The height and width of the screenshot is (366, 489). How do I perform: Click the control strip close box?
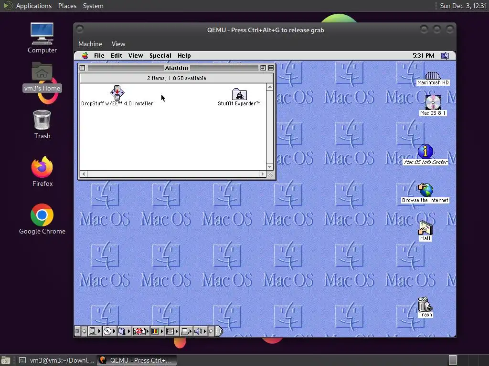coord(77,331)
